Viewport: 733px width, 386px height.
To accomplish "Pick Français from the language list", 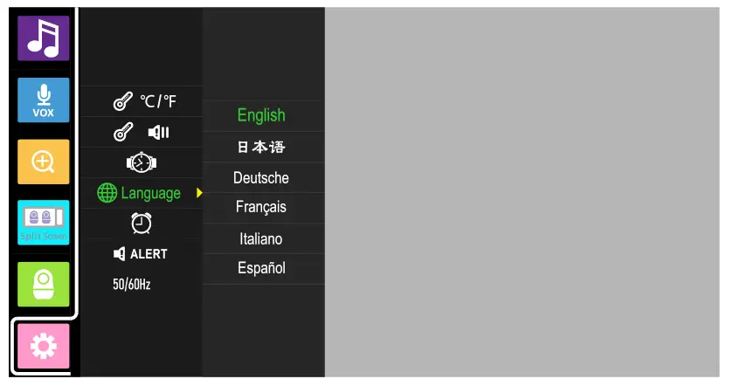I will click(x=261, y=208).
